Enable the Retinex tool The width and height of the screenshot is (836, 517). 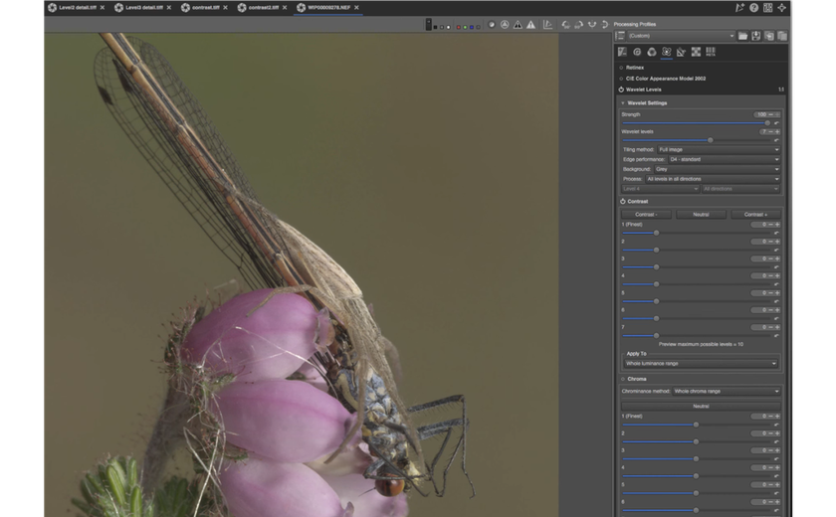tap(621, 68)
